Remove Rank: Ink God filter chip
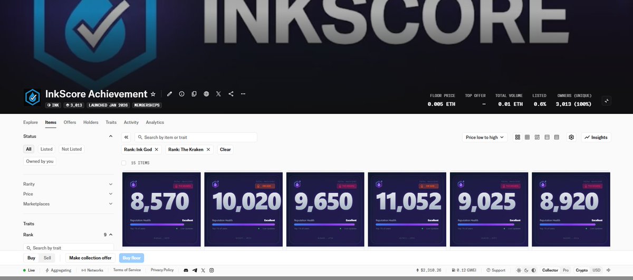The width and height of the screenshot is (633, 280). (x=157, y=150)
